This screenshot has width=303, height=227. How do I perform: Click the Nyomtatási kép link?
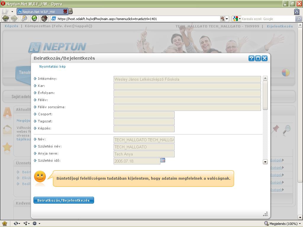[52, 67]
